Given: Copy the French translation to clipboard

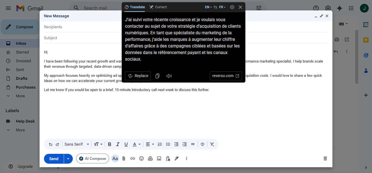Looking at the screenshot, I should click(157, 76).
